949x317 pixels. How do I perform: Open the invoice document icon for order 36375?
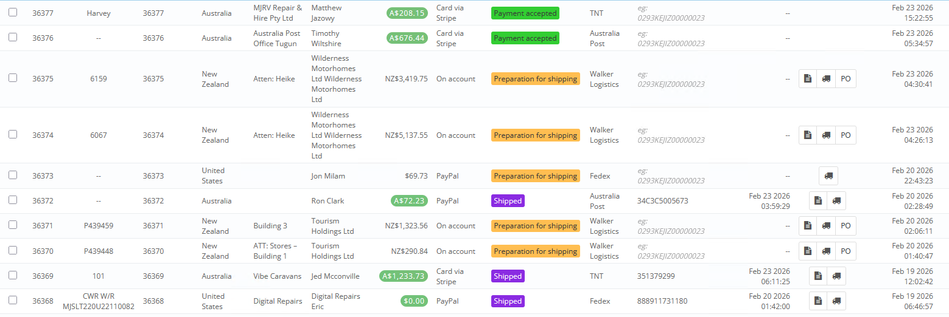tap(807, 79)
